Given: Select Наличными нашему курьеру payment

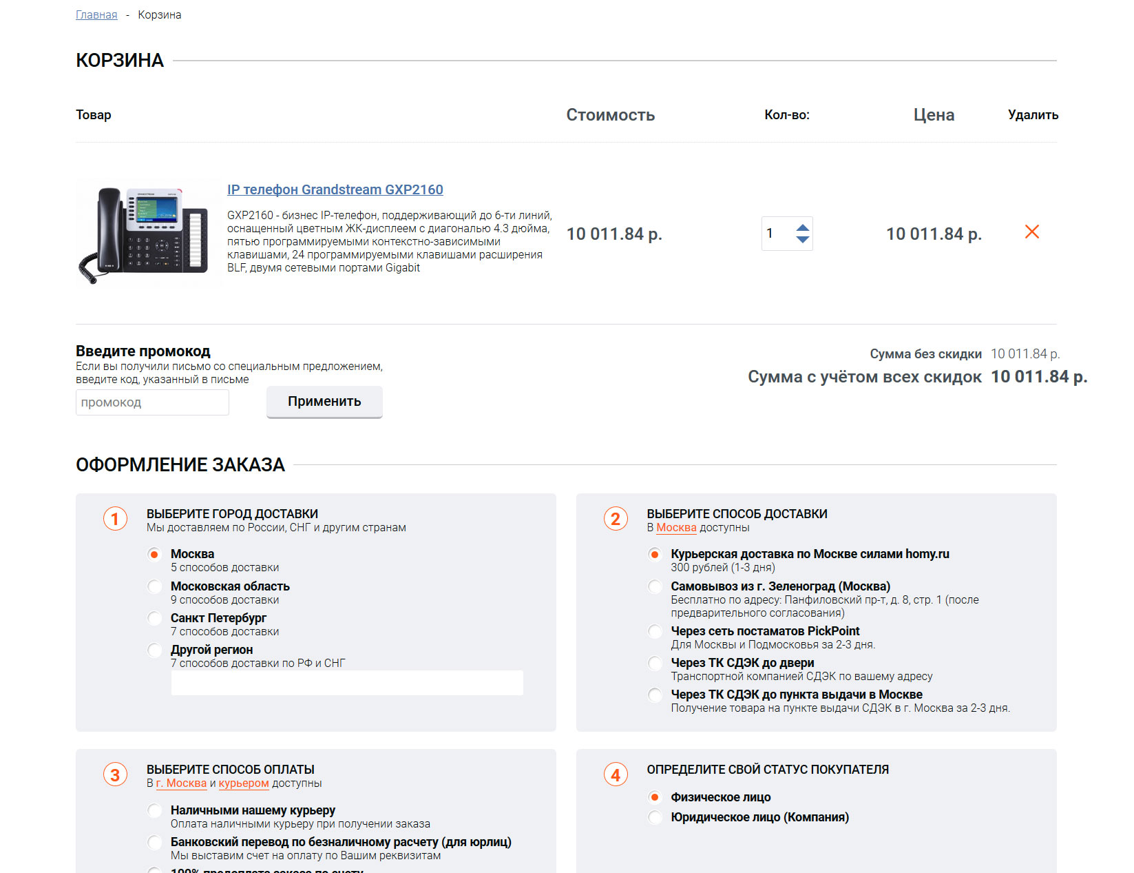Looking at the screenshot, I should (x=155, y=810).
